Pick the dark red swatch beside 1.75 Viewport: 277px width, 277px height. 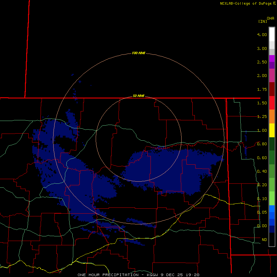272,89
